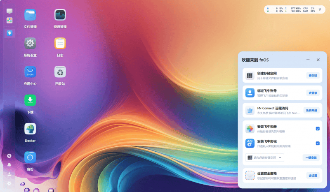Click 免费开通 for FN Connect
330x192 pixels.
(312, 111)
